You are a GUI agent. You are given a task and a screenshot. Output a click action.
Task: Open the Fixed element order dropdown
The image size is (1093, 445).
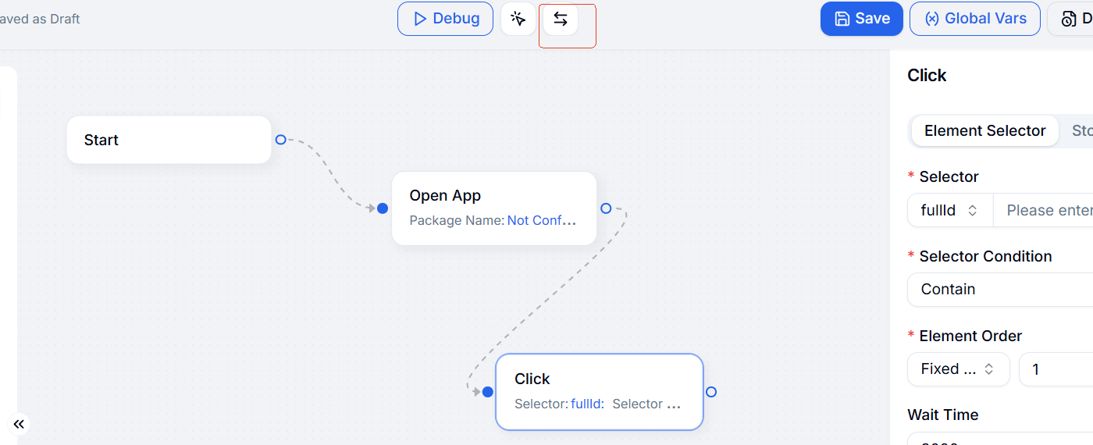[958, 369]
